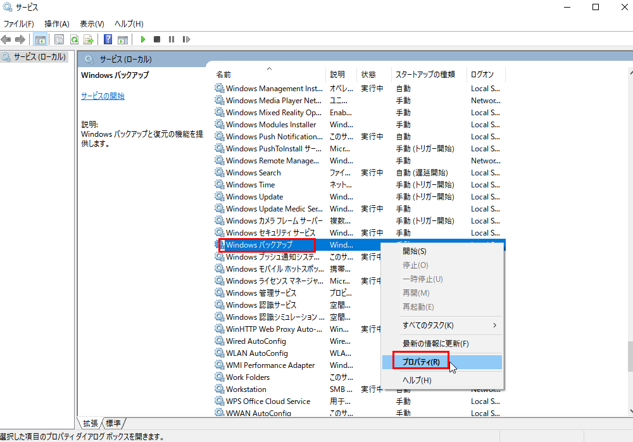Click gear icon of WLAN AutoConfig row
This screenshot has width=633, height=442.
point(219,353)
